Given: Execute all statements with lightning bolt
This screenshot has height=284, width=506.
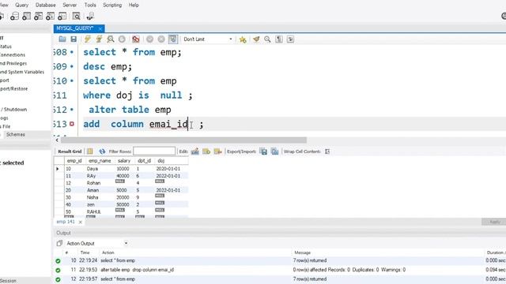Looking at the screenshot, I should [88, 39].
